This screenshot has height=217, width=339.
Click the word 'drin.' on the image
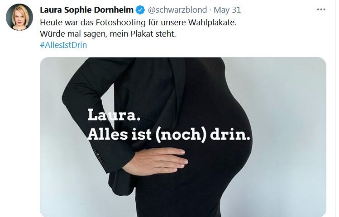tap(230, 134)
